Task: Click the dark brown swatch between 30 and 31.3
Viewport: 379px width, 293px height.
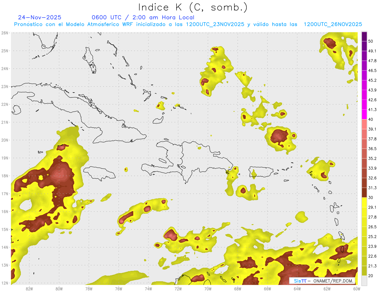Action: [364, 192]
